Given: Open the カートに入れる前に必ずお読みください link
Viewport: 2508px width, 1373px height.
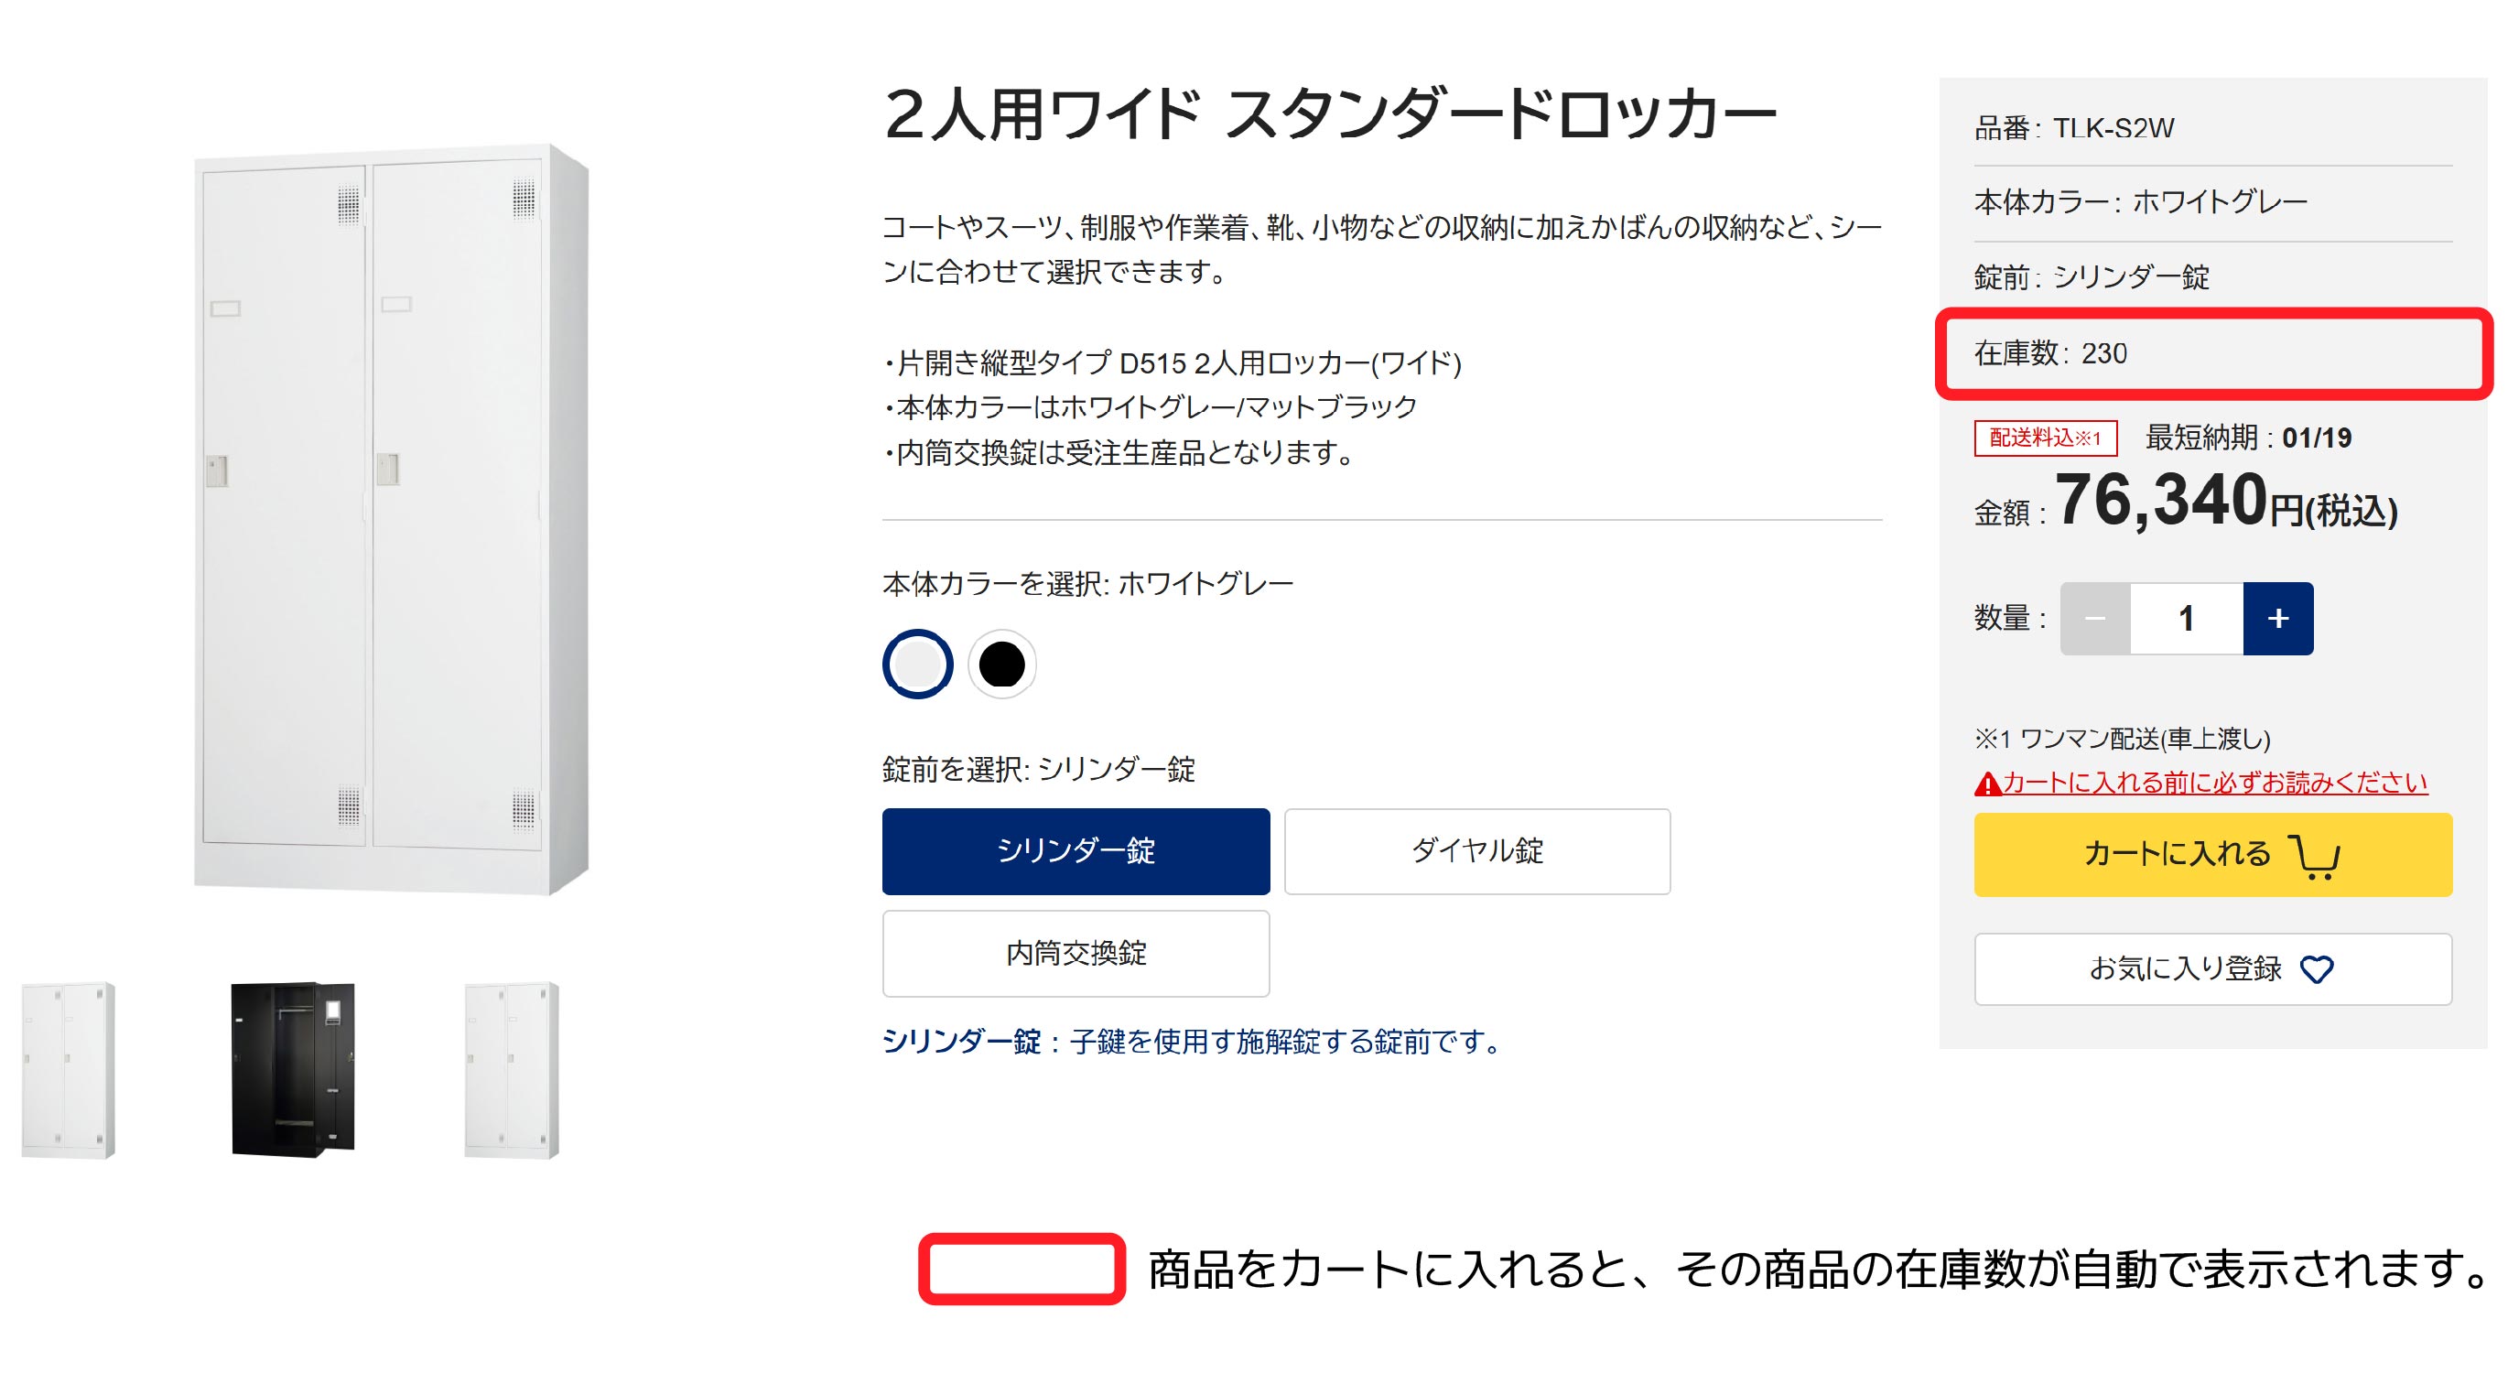Looking at the screenshot, I should [2215, 783].
